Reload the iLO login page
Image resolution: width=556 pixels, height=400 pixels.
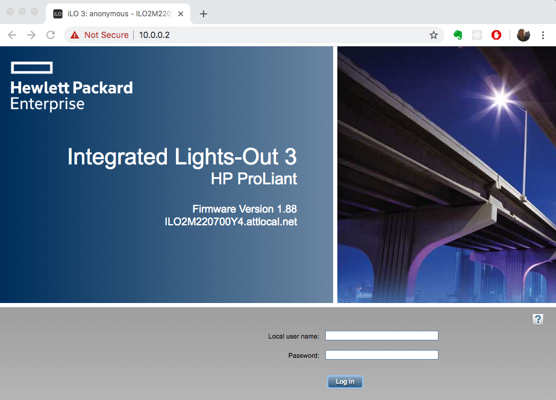point(51,35)
